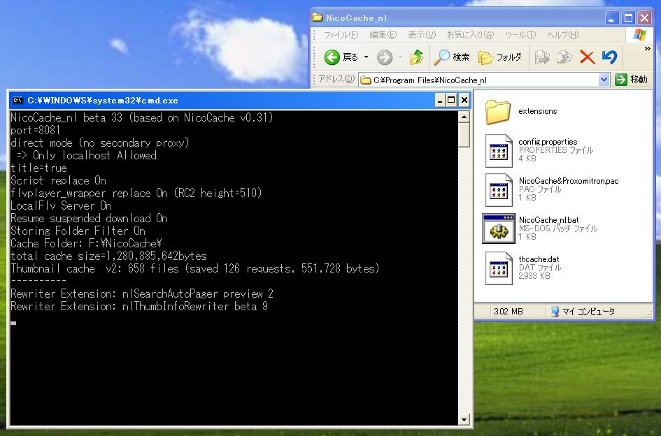Click the thcache.dat file name

coord(539,259)
